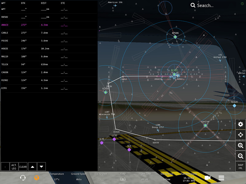Screen dimensions: 246x184
Task: Center map on aircraft crosshair icon
Action: click(x=240, y=135)
